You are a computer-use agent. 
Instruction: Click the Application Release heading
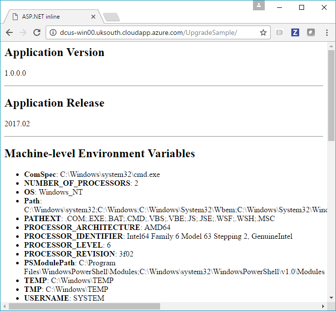55,103
